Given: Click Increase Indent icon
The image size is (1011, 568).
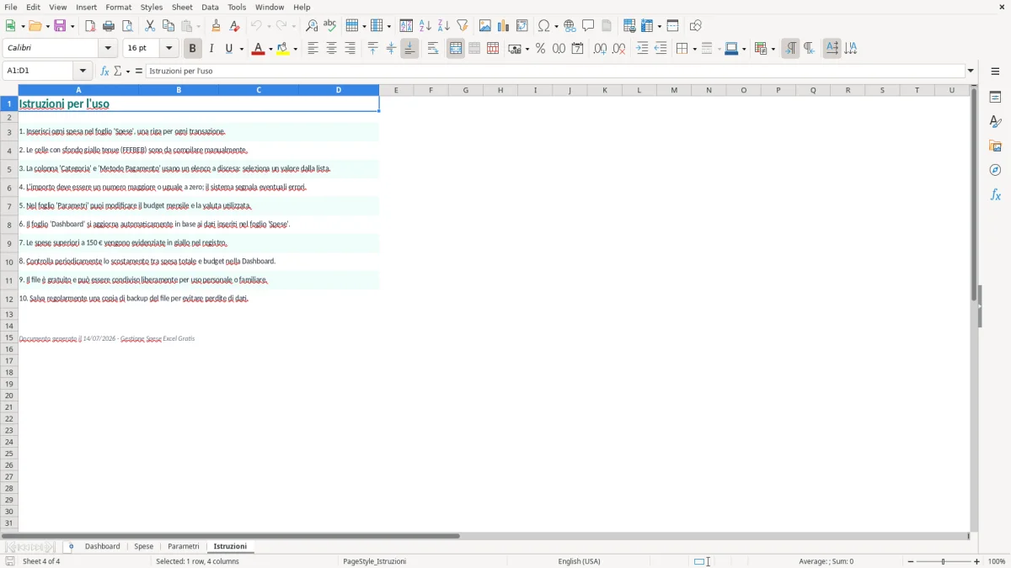Looking at the screenshot, I should pyautogui.click(x=642, y=49).
